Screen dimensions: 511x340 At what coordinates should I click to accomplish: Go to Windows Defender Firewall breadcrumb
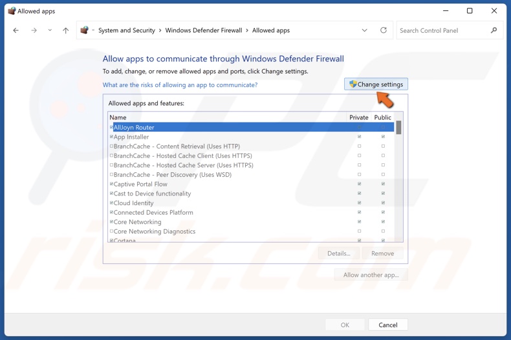[203, 30]
